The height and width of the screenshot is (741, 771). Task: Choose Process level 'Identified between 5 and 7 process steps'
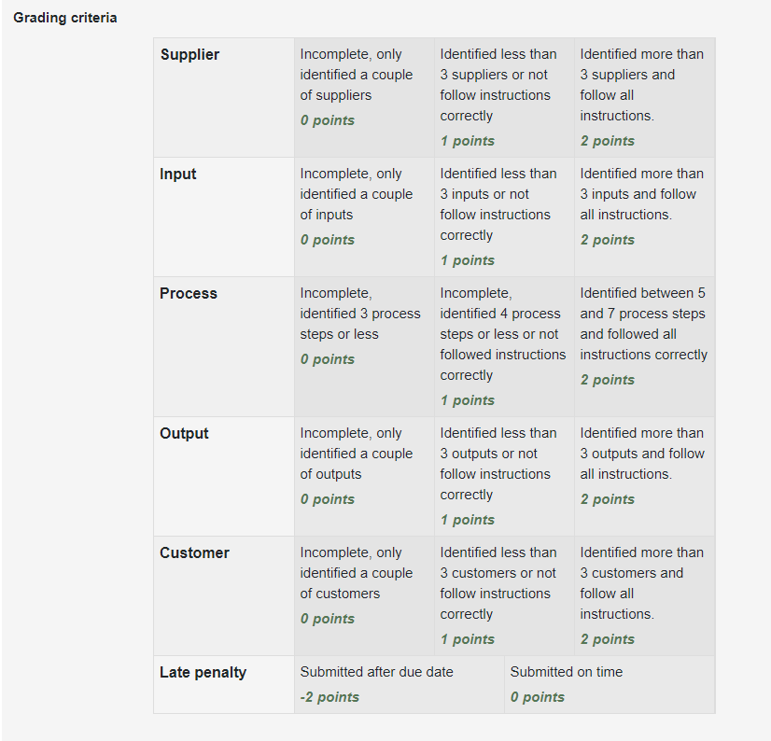(x=645, y=346)
